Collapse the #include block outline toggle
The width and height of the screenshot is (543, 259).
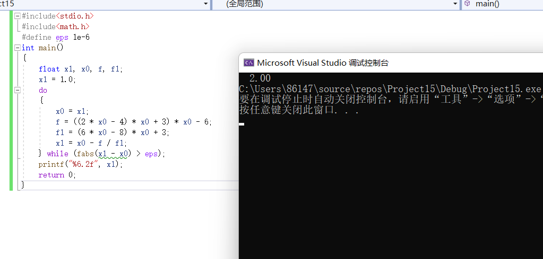tap(18, 16)
